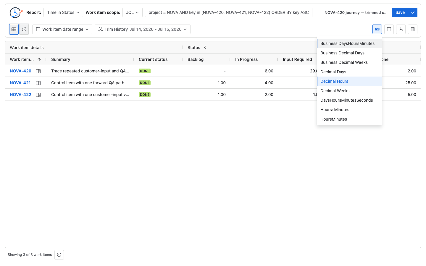The width and height of the screenshot is (426, 266).
Task: Click summary starting 'Trace repeated customer-input'
Action: coord(90,71)
